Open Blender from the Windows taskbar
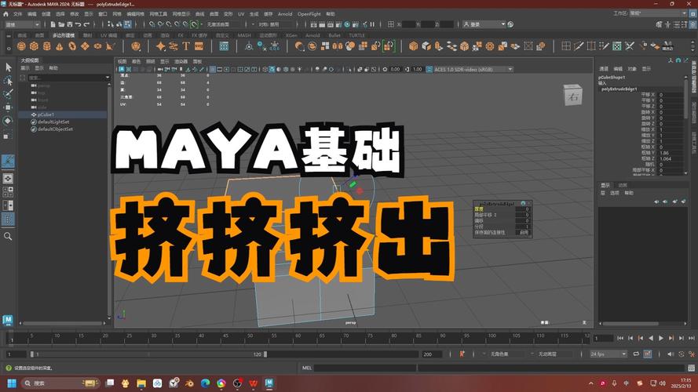The height and width of the screenshot is (392, 698). click(188, 383)
